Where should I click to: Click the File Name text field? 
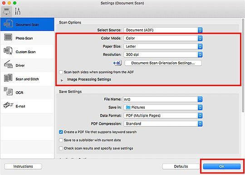click(161, 99)
